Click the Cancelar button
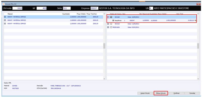202x98 pixels. (192, 93)
